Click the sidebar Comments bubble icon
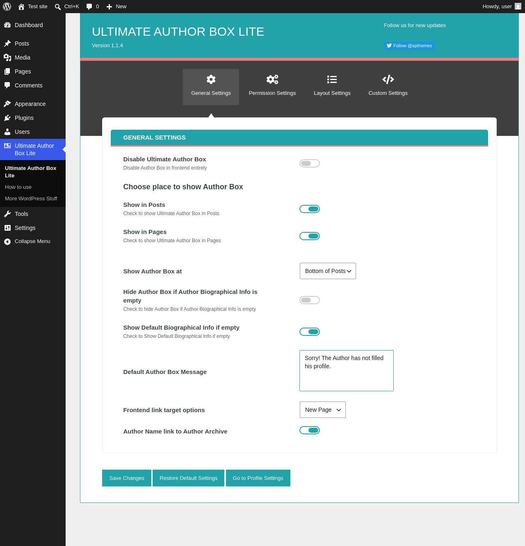This screenshot has height=546, width=525. pyautogui.click(x=7, y=85)
